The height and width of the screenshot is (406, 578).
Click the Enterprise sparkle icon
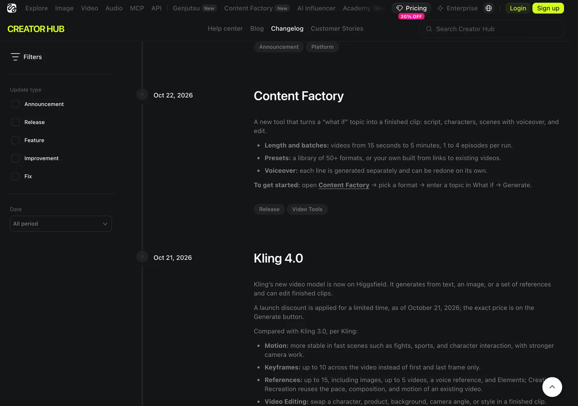pos(440,8)
